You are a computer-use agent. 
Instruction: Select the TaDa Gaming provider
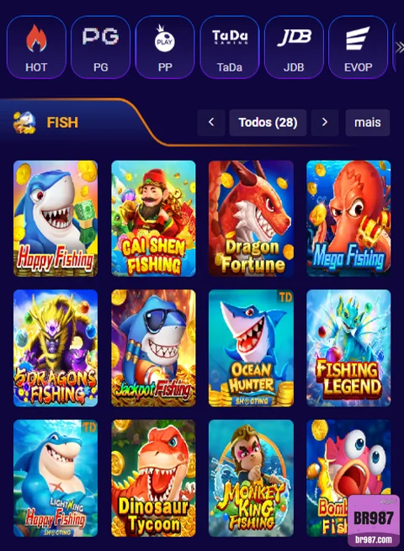coord(230,47)
